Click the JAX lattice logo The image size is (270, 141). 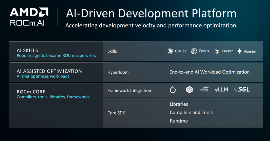coord(204,89)
